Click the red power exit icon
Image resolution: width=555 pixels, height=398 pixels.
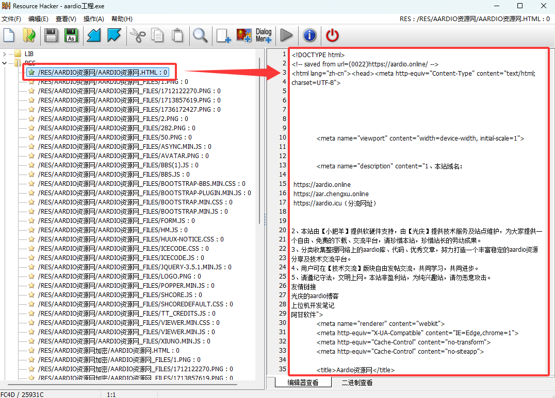[332, 36]
